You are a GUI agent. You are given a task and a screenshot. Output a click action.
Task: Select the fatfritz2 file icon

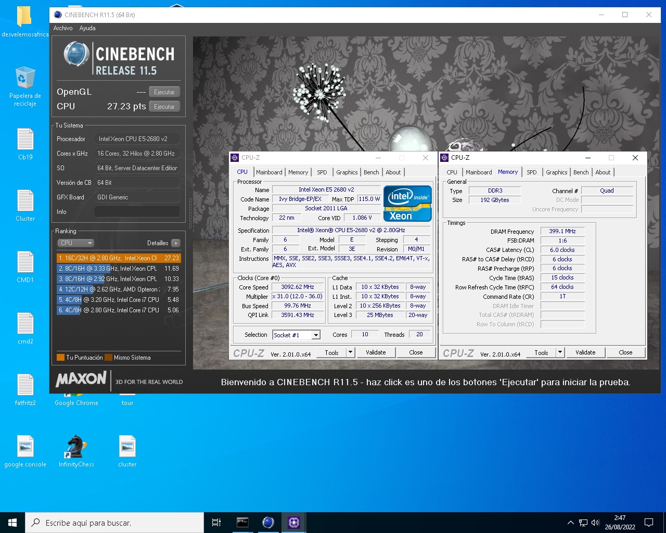click(25, 390)
